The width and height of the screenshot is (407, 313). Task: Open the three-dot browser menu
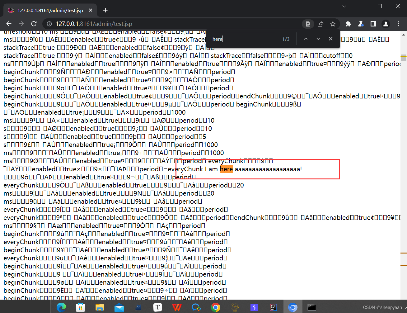click(398, 24)
